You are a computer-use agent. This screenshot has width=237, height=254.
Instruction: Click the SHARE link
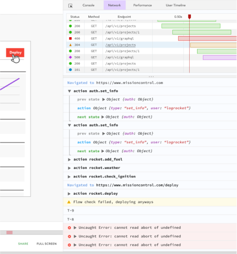[23, 244]
